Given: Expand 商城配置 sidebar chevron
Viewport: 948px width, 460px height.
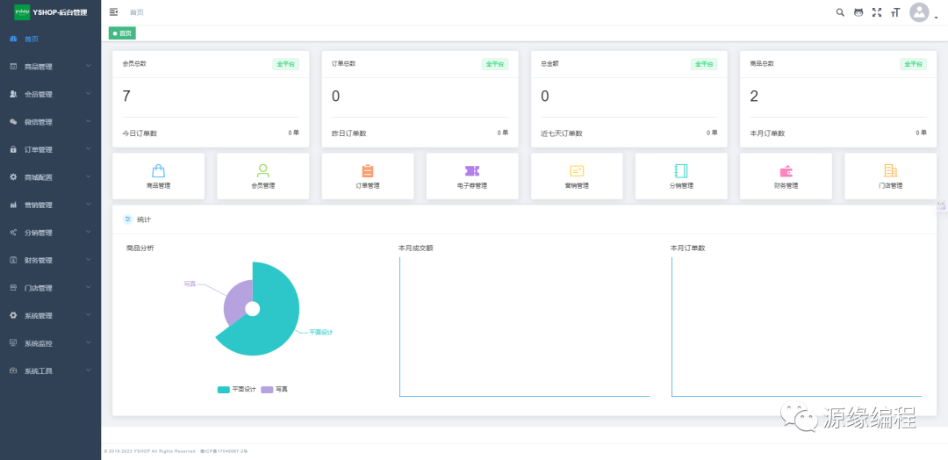Looking at the screenshot, I should click(x=89, y=176).
